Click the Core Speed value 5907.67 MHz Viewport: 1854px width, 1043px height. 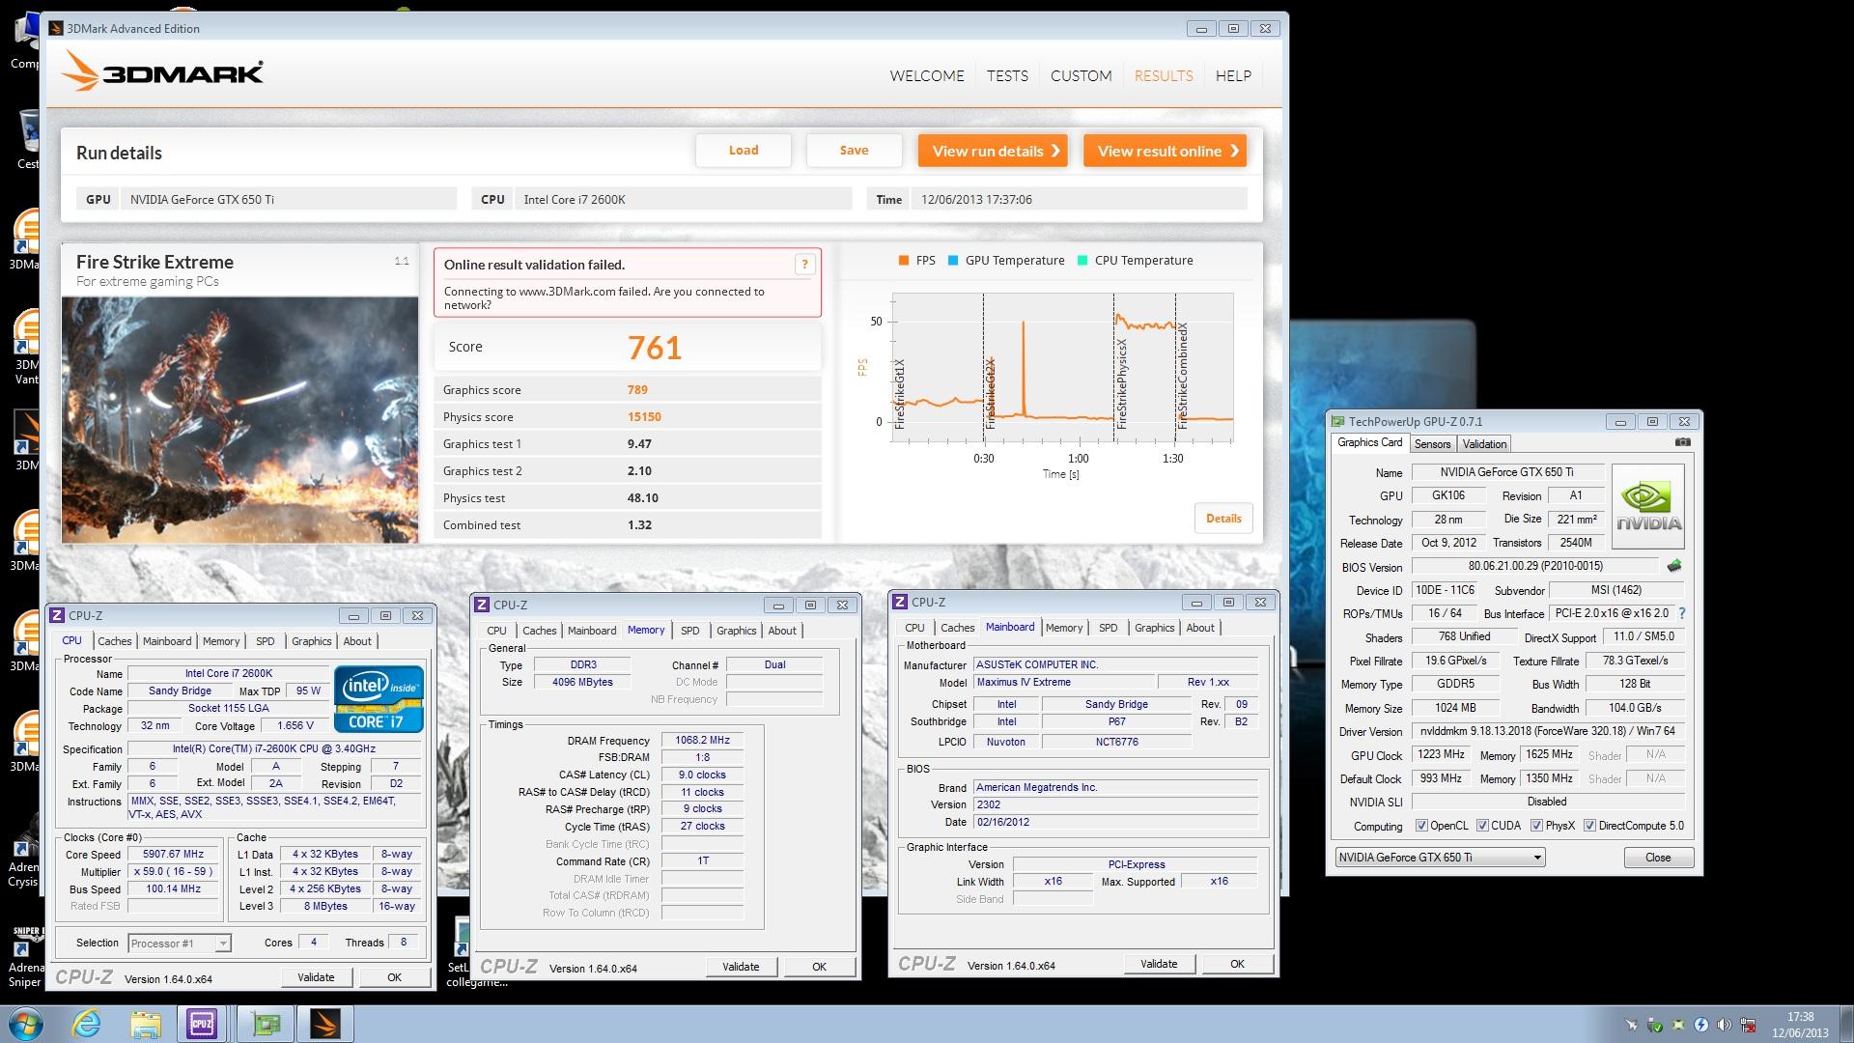coord(174,855)
